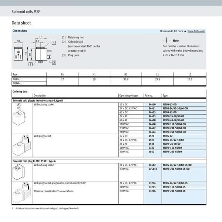Click part number 13264 in the table
Viewport: 222px width, 222px height.
[152, 183]
